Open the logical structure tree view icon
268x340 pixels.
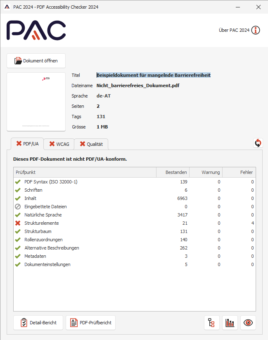[211, 323]
